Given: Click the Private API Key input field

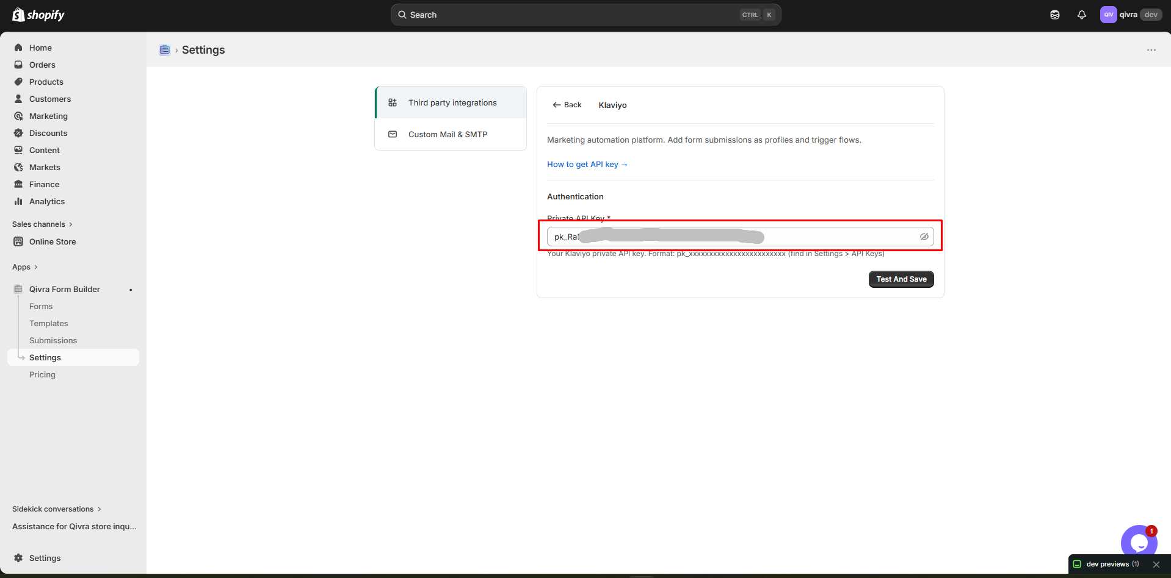Looking at the screenshot, I should tap(740, 237).
